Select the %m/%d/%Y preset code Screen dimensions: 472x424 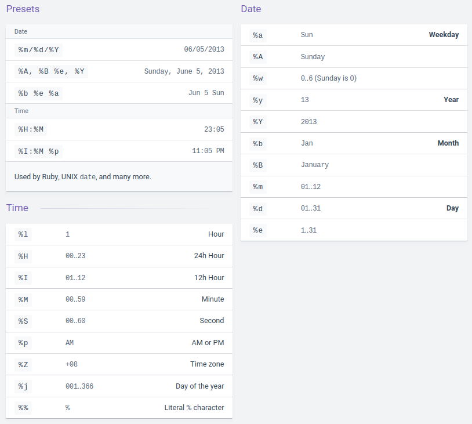[38, 50]
